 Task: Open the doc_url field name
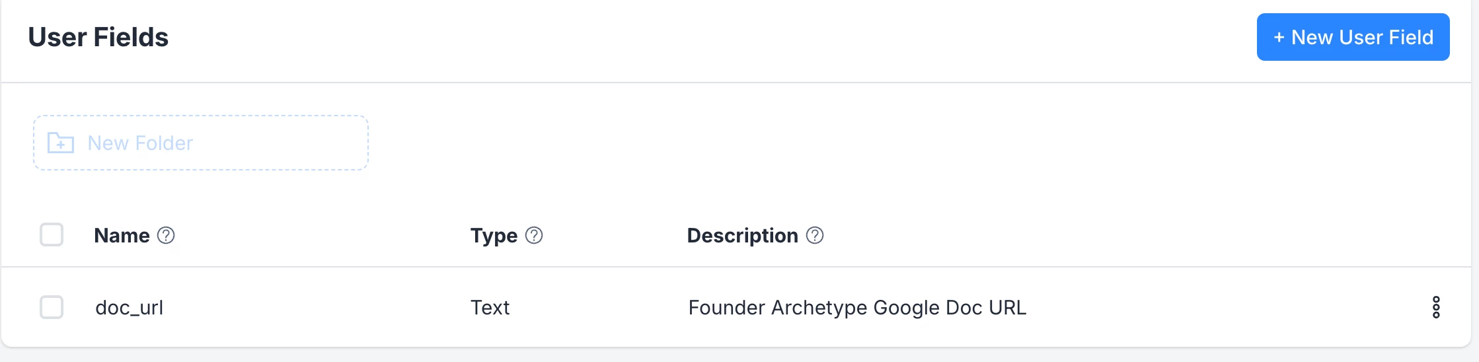coord(130,308)
